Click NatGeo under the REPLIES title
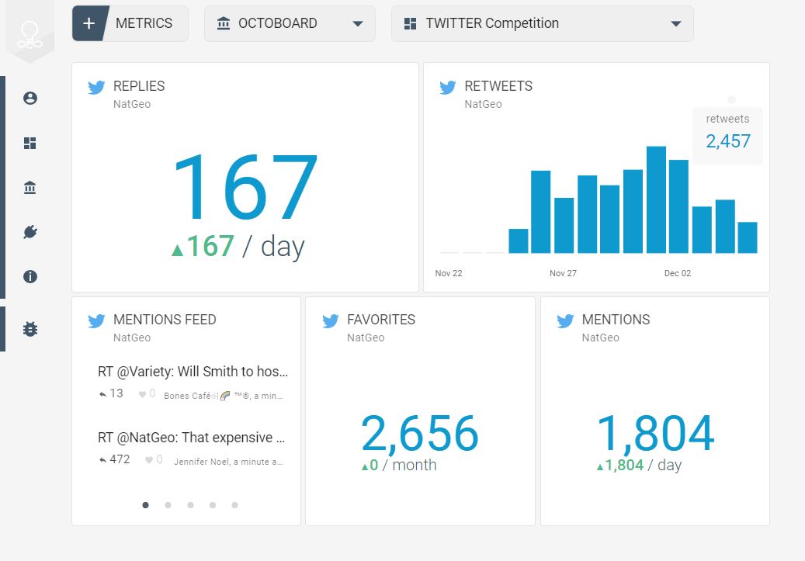This screenshot has width=805, height=561. 132,104
